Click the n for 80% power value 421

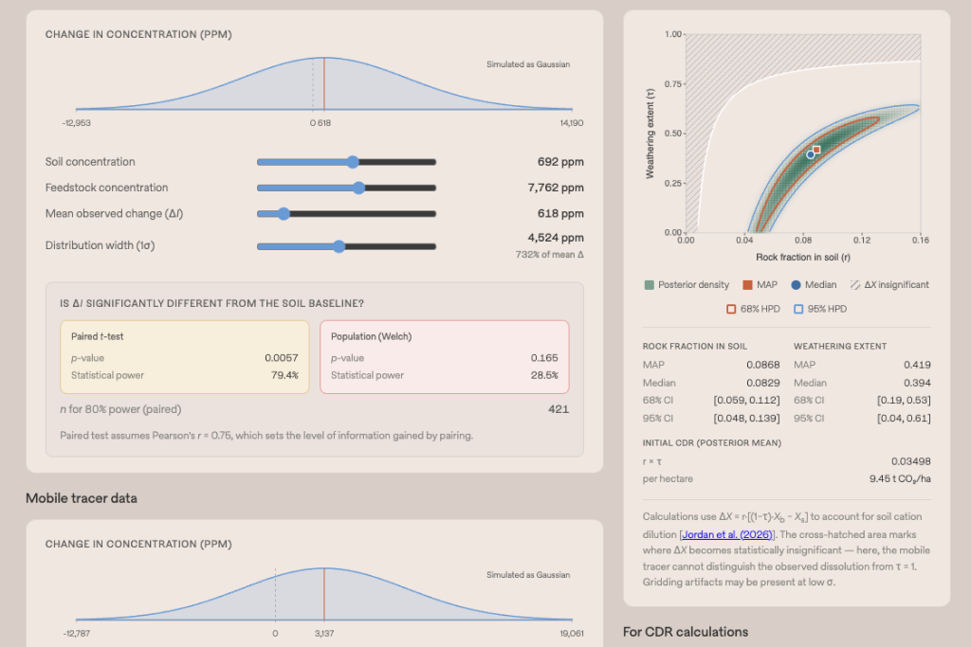click(559, 409)
